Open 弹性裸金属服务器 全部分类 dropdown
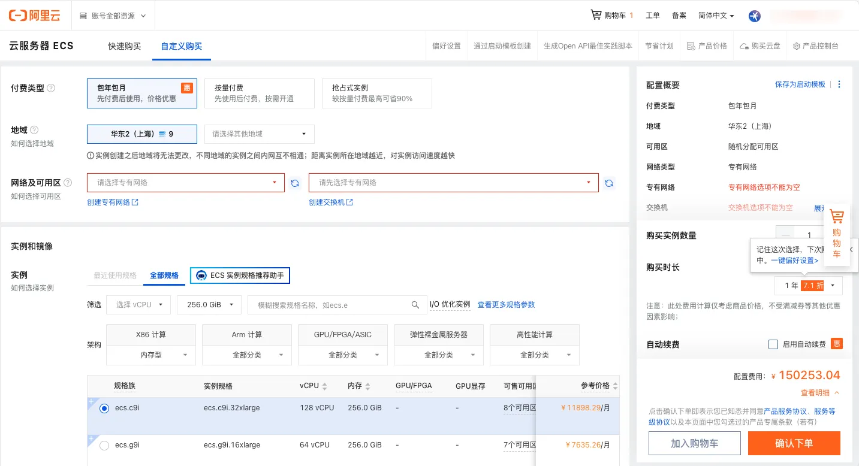The height and width of the screenshot is (466, 859). (439, 355)
